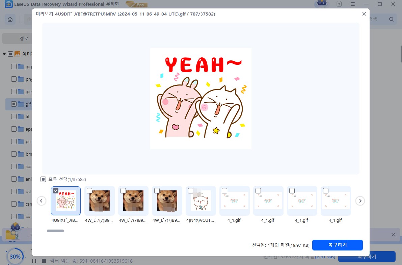Click the image category icon in the tree
Image resolution: width=402 pixels, height=265 pixels.
(x=18, y=54)
